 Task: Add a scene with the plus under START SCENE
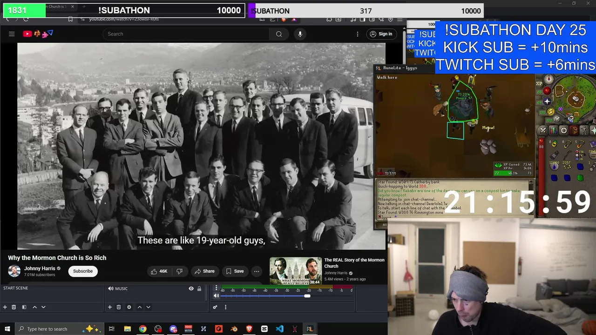pos(5,307)
